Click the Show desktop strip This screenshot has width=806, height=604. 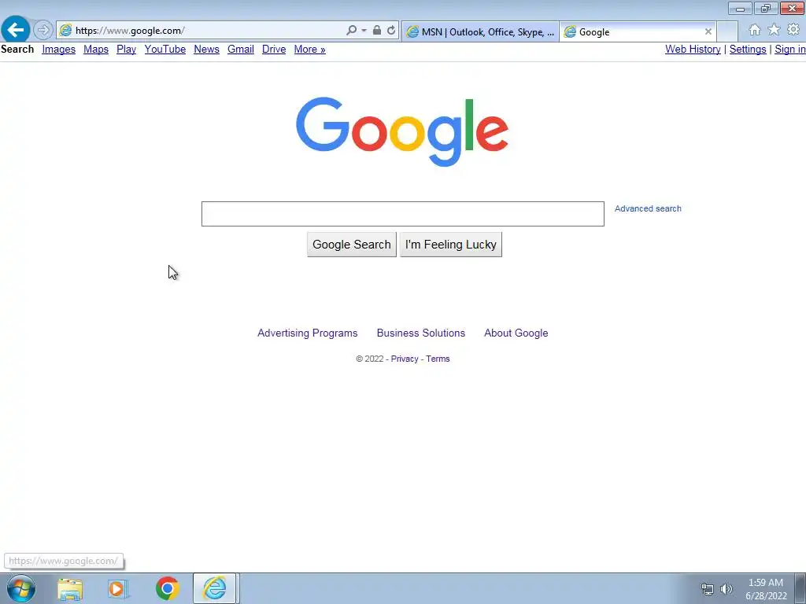click(x=800, y=588)
